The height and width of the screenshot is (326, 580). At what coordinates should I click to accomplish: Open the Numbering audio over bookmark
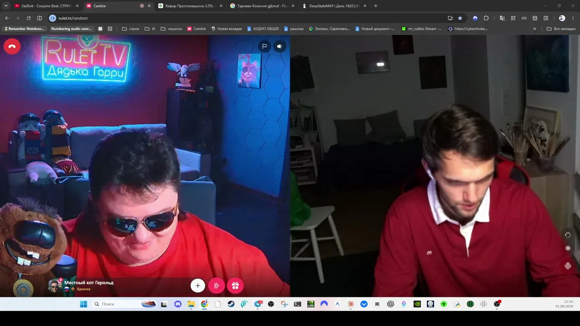point(71,29)
